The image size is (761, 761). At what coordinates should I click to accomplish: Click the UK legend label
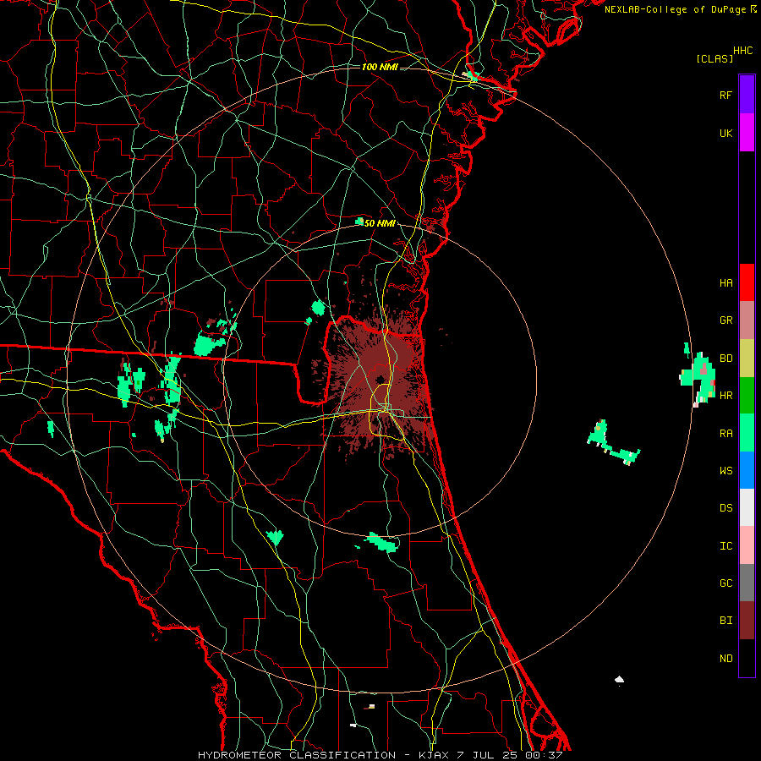click(x=725, y=133)
